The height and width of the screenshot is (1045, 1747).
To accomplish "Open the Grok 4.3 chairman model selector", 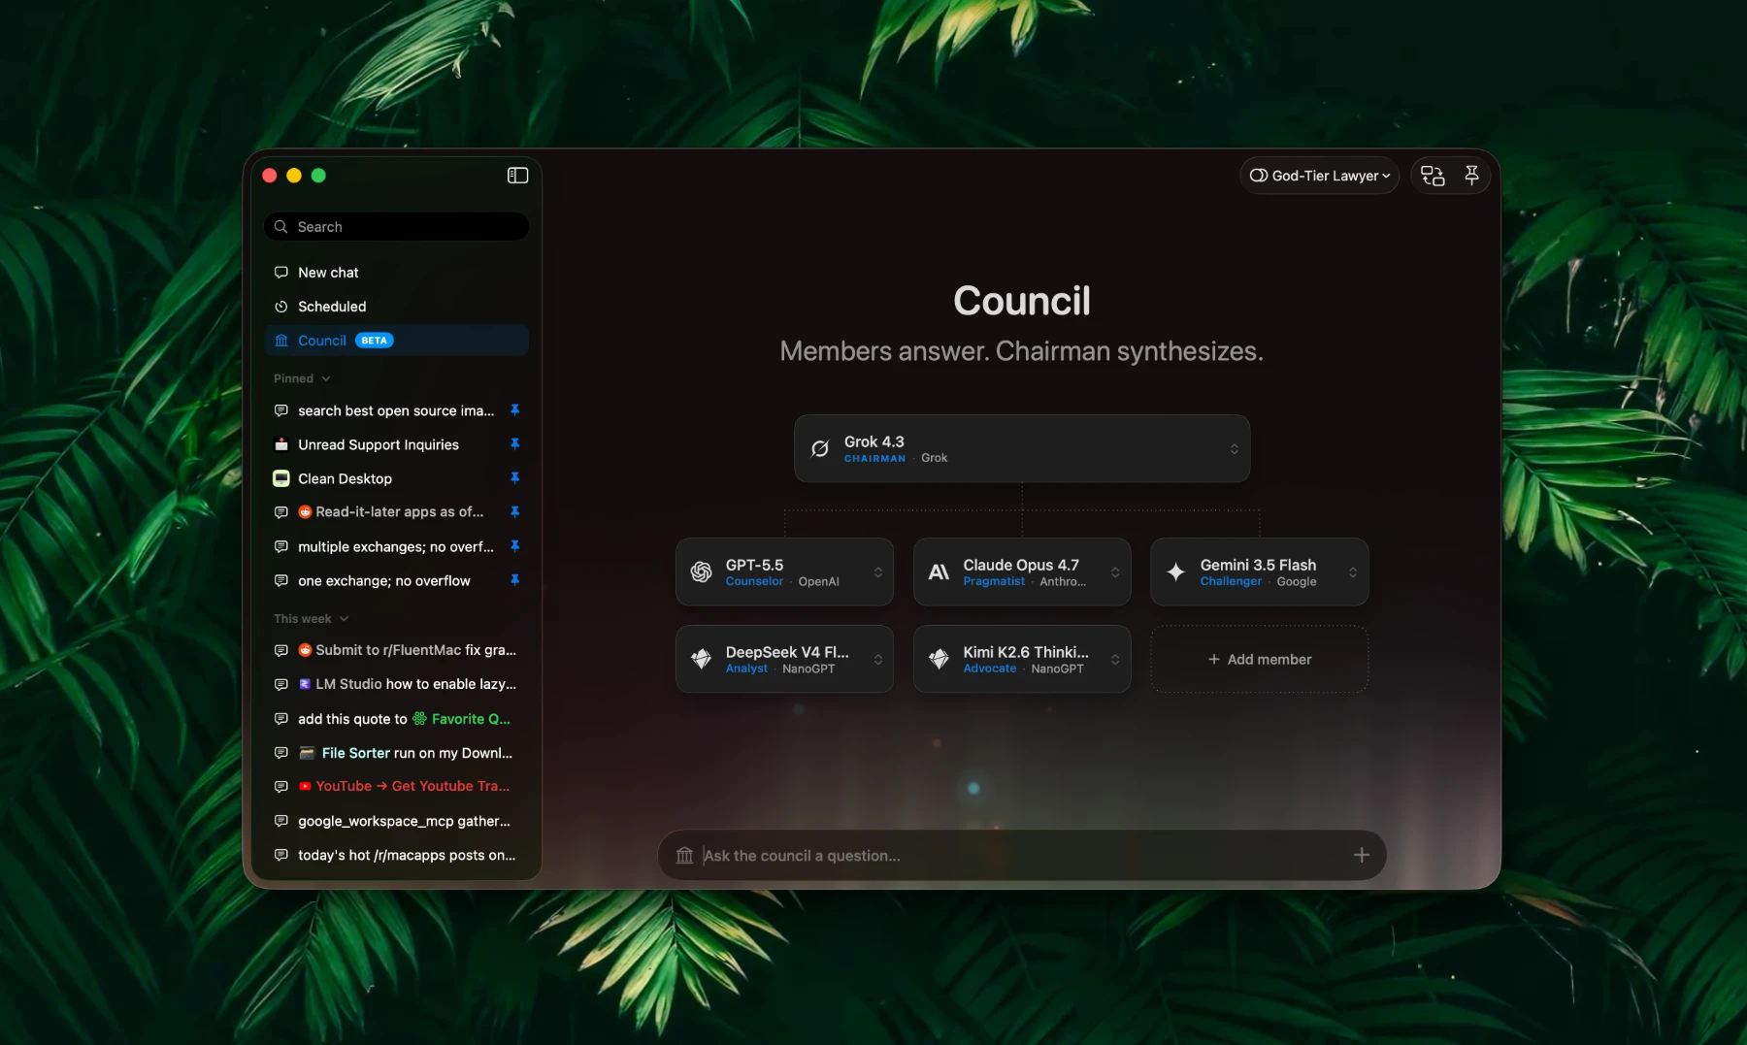I will click(x=1022, y=448).
